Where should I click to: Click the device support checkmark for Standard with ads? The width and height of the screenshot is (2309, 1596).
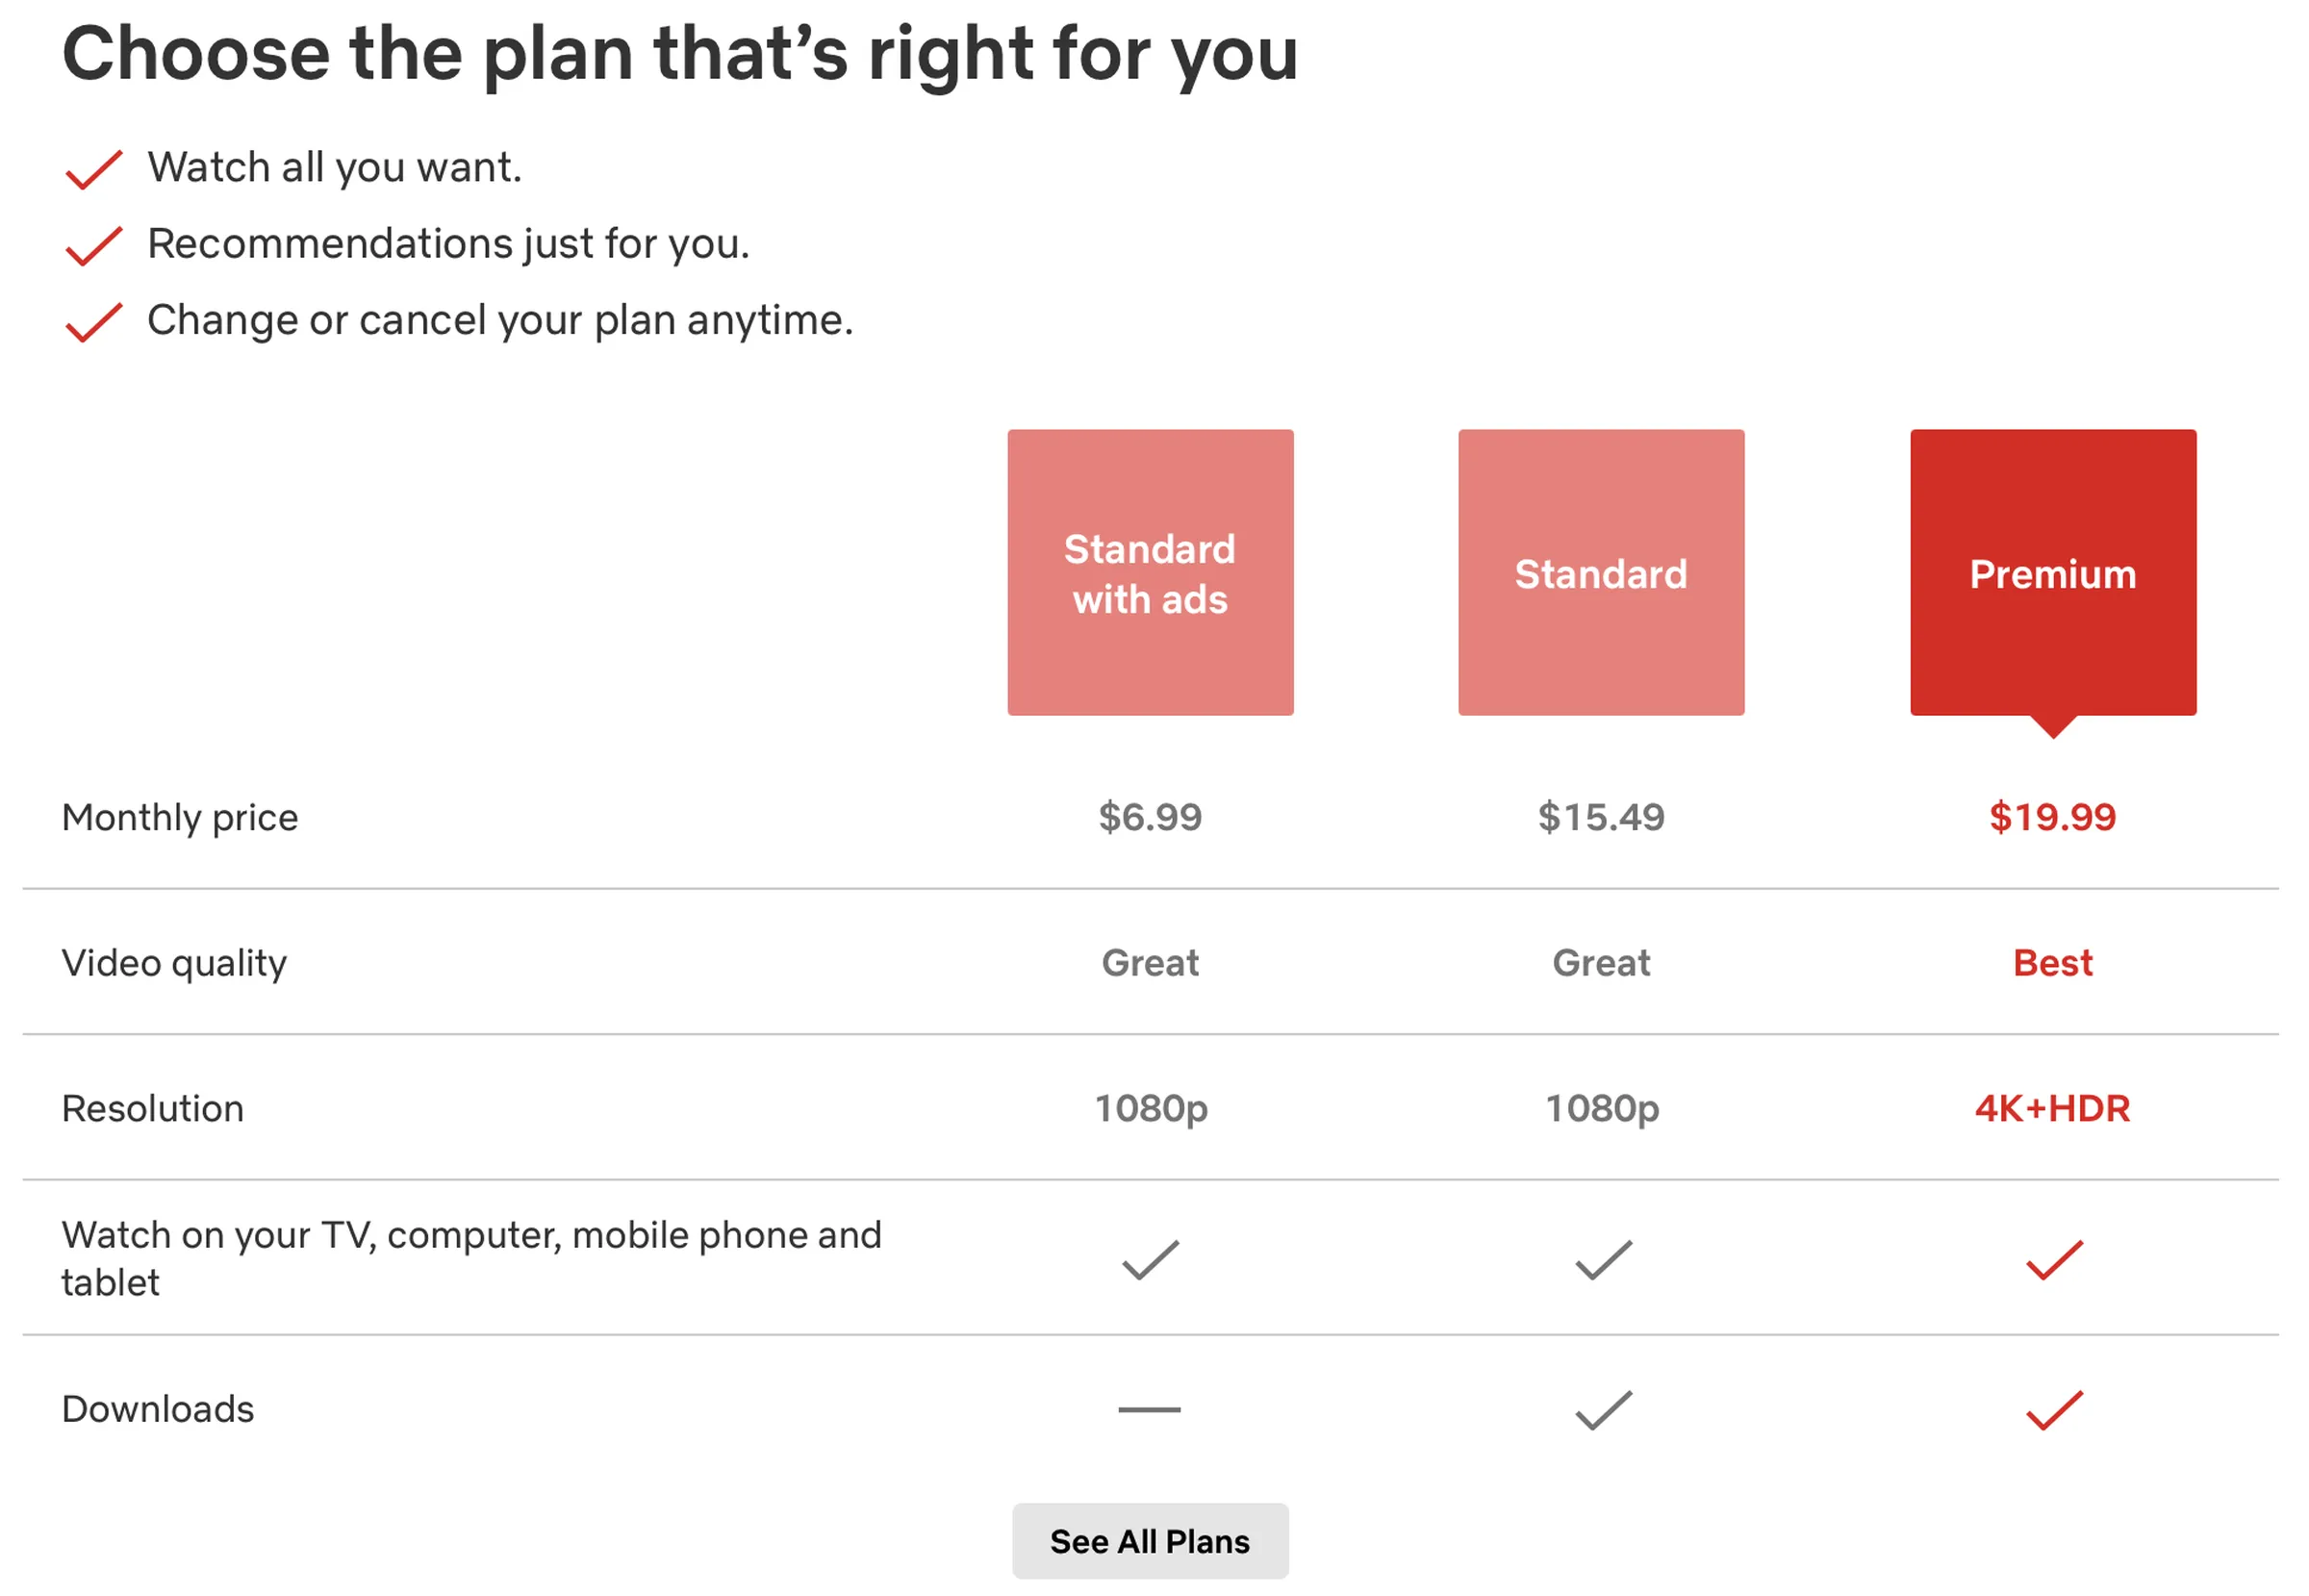pyautogui.click(x=1151, y=1260)
